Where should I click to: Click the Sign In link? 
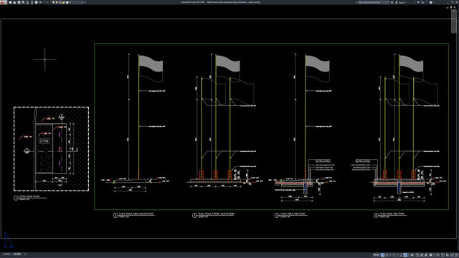(402, 2)
